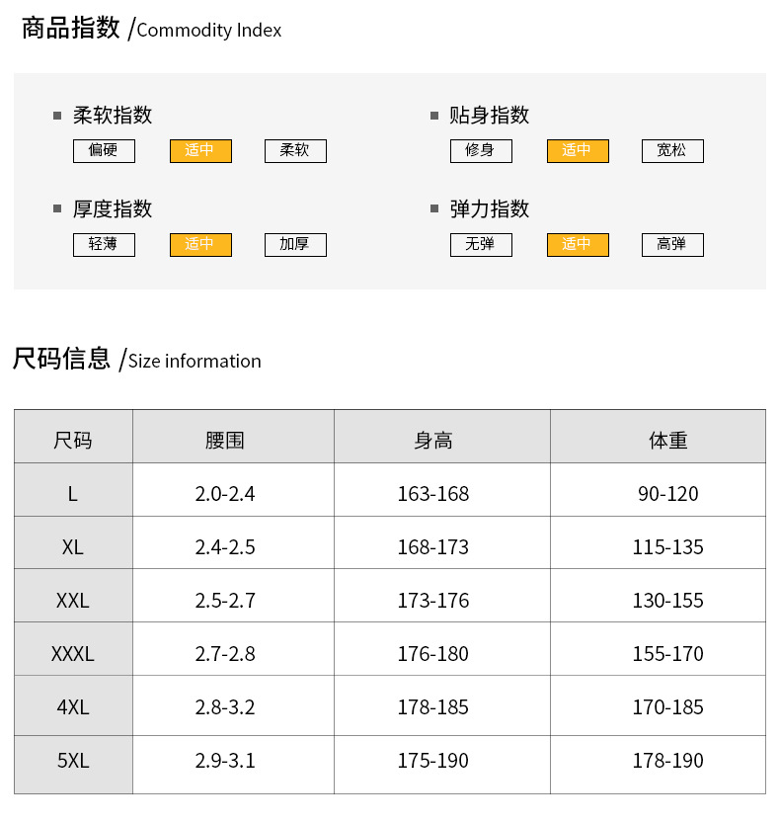Click the 5XL size cell

pos(73,761)
